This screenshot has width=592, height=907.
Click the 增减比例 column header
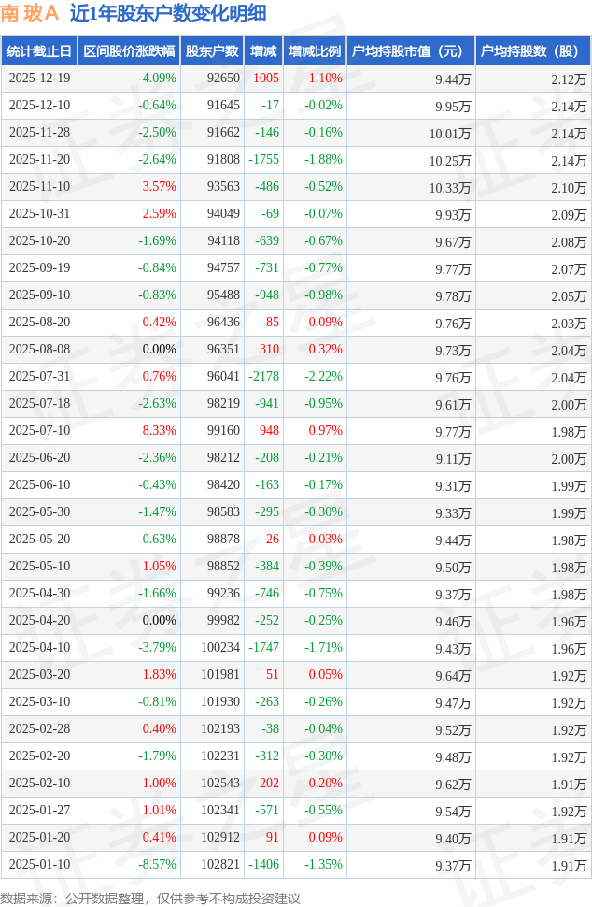[315, 51]
